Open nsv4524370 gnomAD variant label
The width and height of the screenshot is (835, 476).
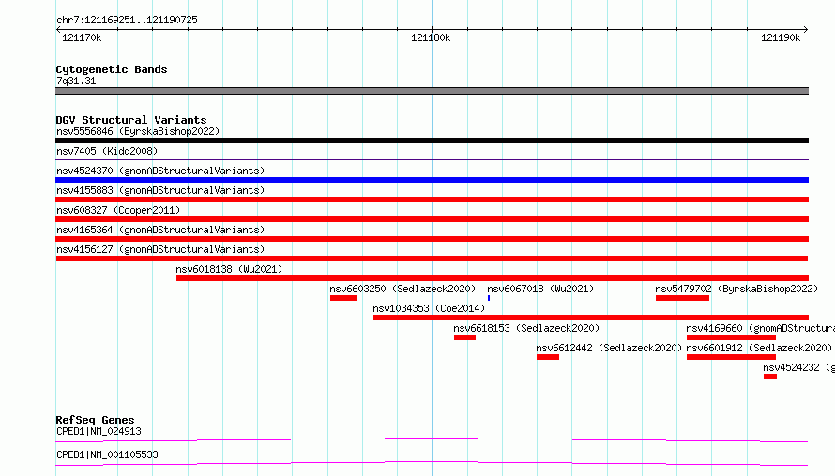point(160,171)
